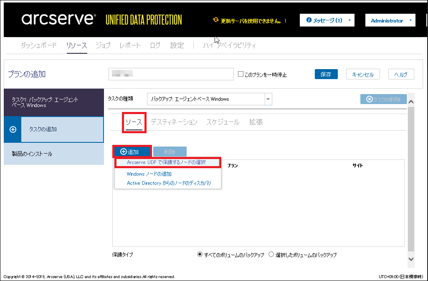Switch to スケジュール sub-tab
The height and width of the screenshot is (281, 428).
click(223, 122)
